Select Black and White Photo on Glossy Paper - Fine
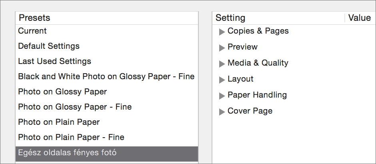This screenshot has height=164, width=376. [107, 77]
